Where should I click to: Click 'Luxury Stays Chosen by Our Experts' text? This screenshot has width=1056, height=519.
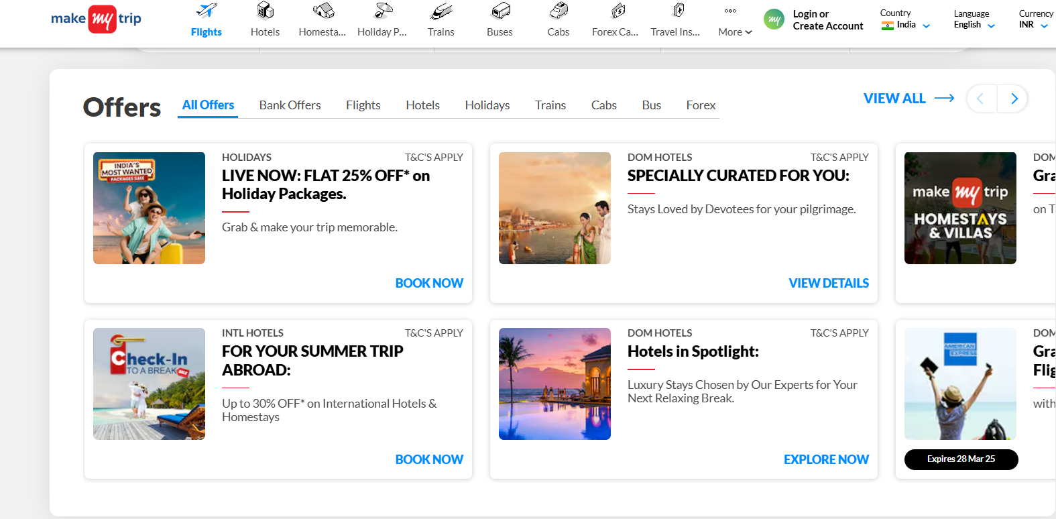742,392
